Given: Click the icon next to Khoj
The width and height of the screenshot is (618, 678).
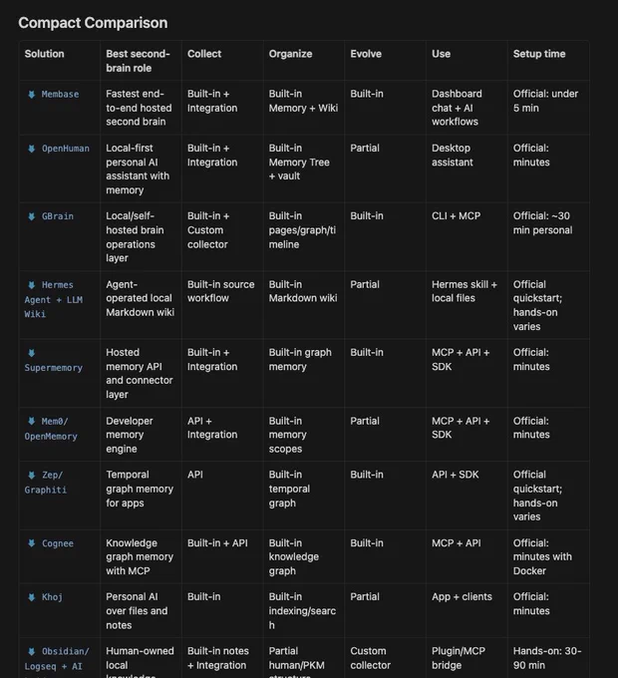Looking at the screenshot, I should pos(32,597).
